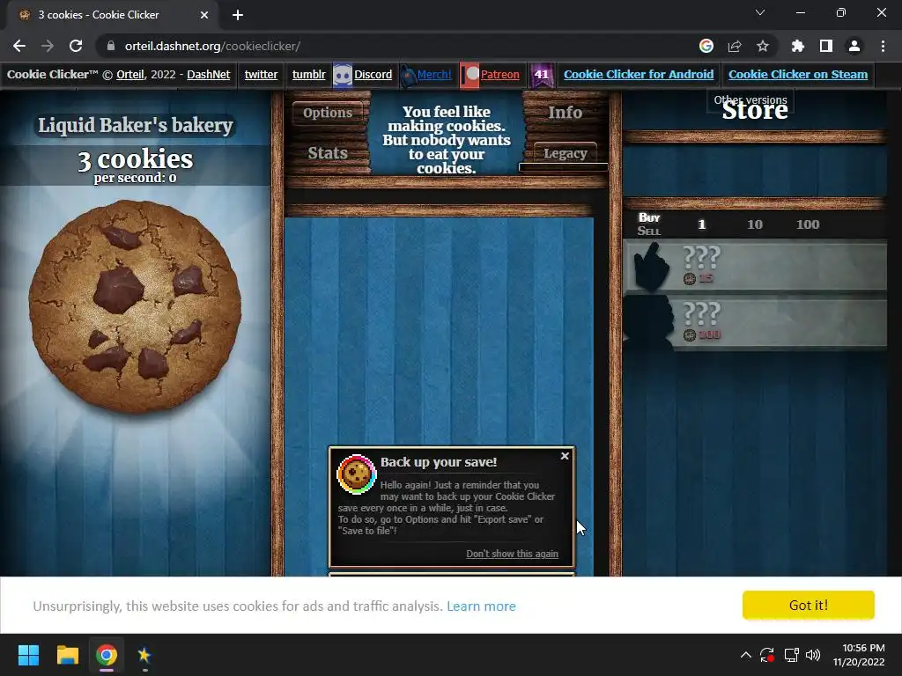Click the news ticker message text
902x676 pixels.
(x=447, y=140)
